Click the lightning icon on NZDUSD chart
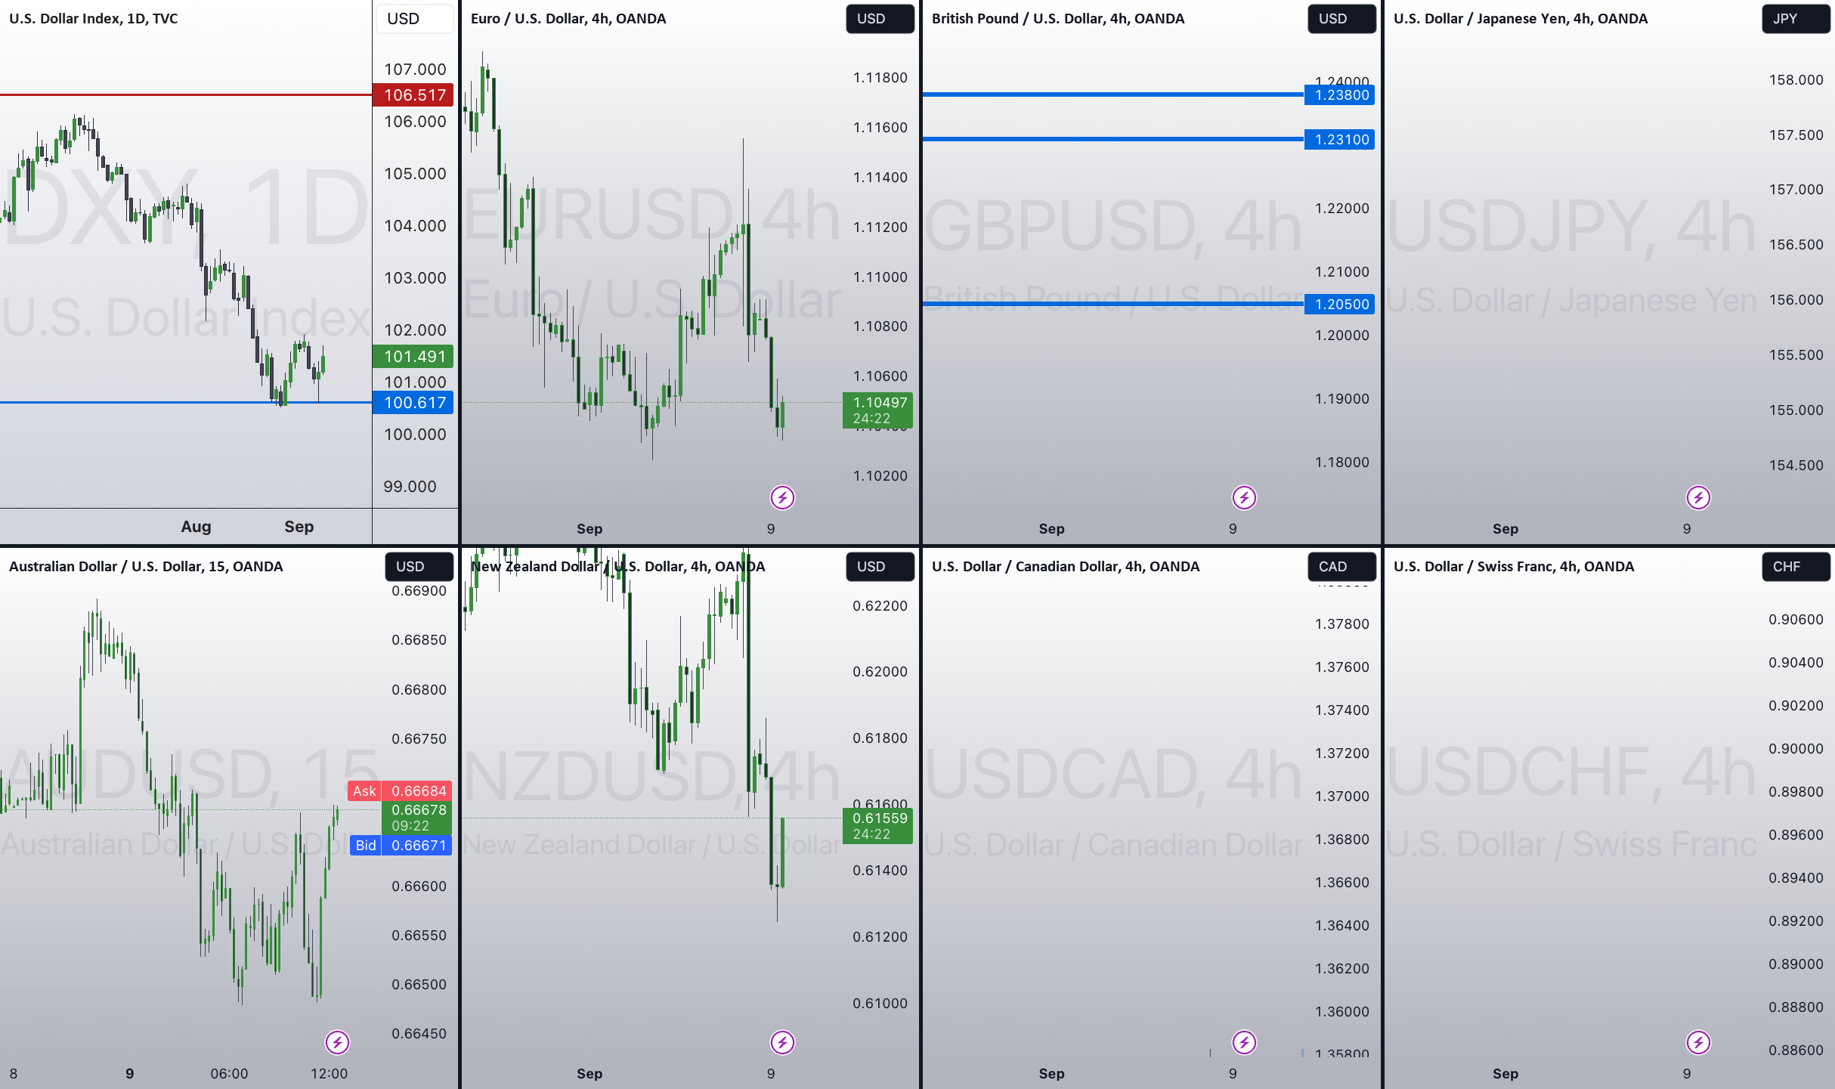Viewport: 1835px width, 1089px height. click(782, 1042)
